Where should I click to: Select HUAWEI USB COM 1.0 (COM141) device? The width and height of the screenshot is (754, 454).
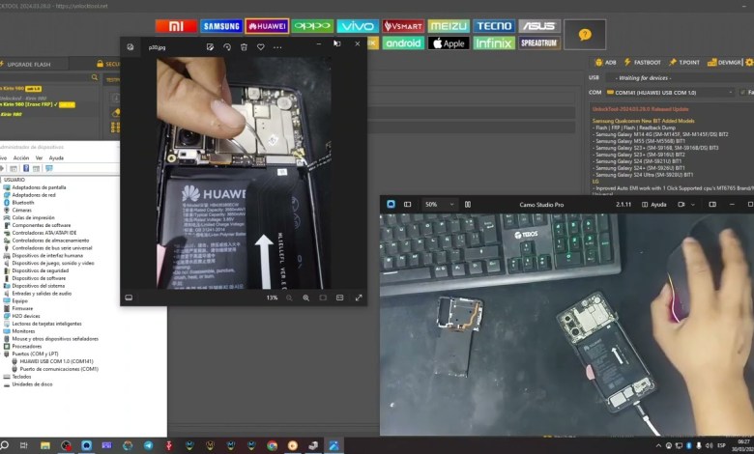52,361
